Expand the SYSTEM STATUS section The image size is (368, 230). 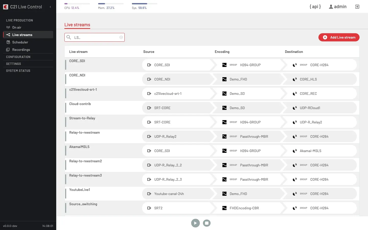(x=18, y=71)
